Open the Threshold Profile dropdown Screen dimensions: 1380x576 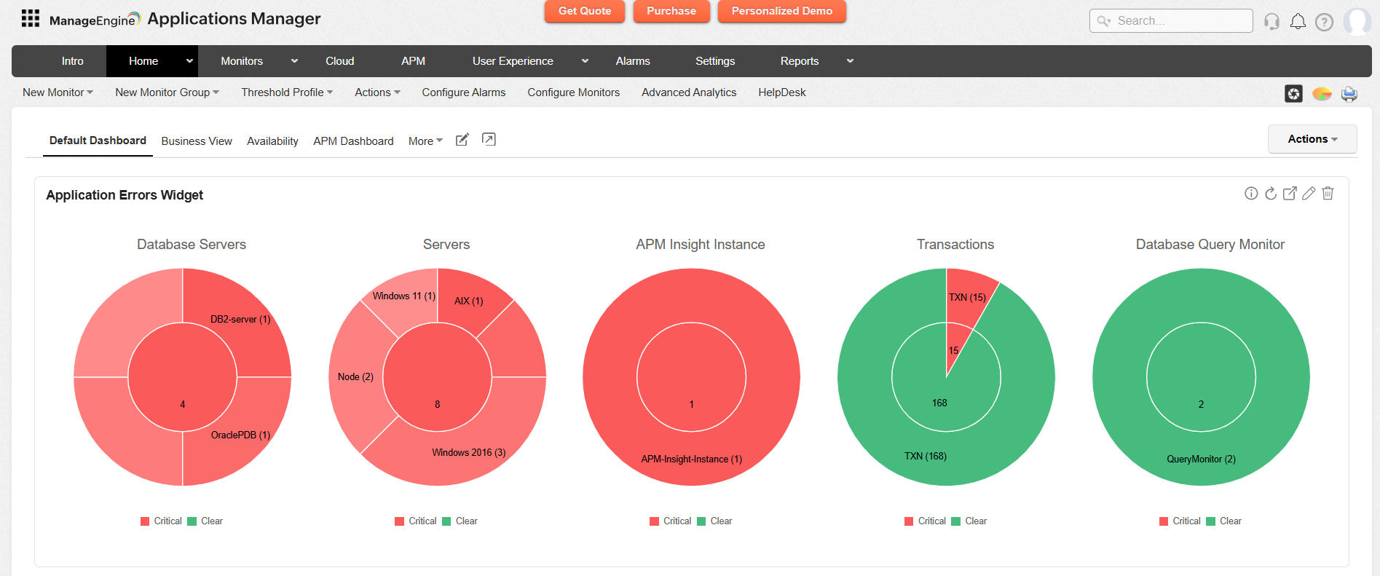287,92
